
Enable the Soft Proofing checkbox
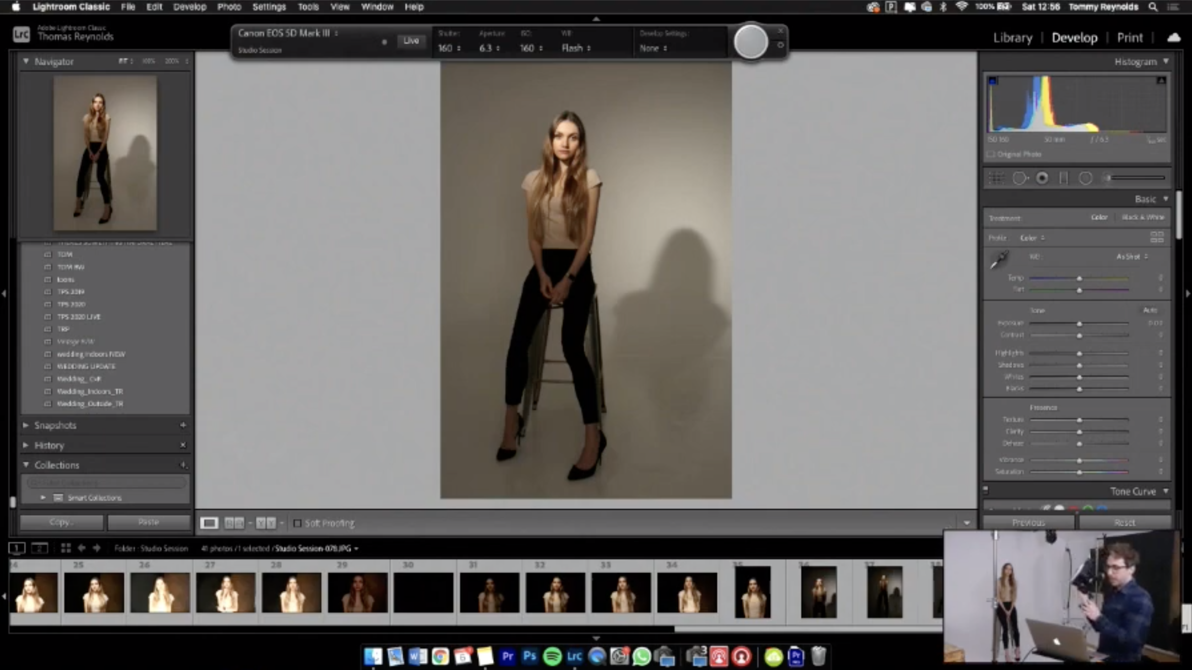click(297, 523)
